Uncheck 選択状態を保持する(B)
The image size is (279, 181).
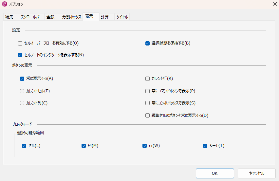click(147, 43)
